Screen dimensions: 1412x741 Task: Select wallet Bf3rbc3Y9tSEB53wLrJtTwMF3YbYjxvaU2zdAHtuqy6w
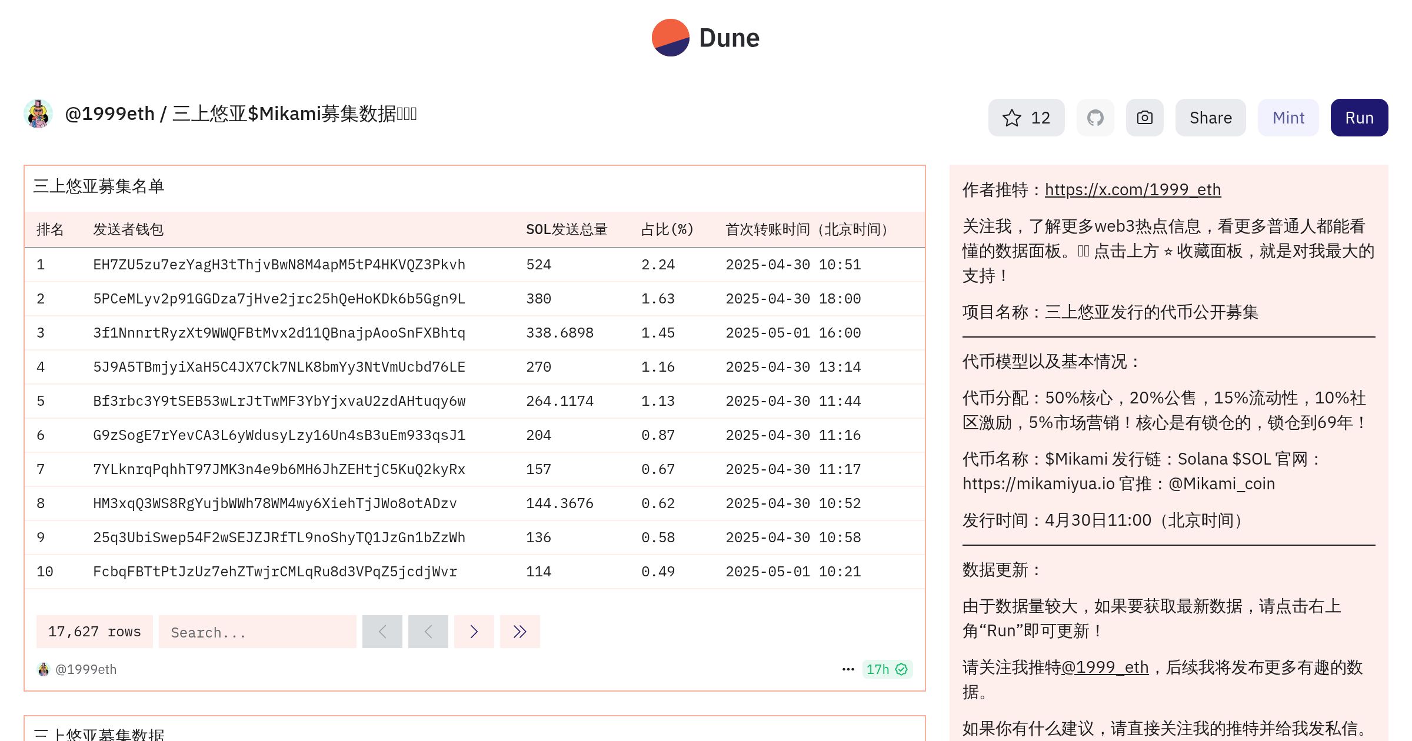[x=279, y=401]
